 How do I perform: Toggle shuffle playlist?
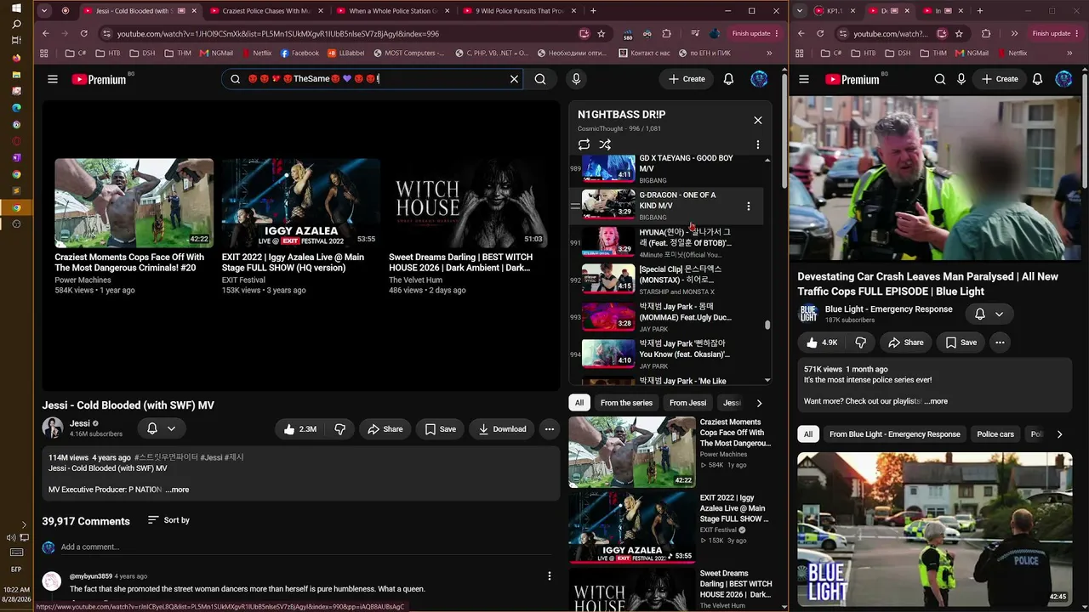click(x=605, y=145)
